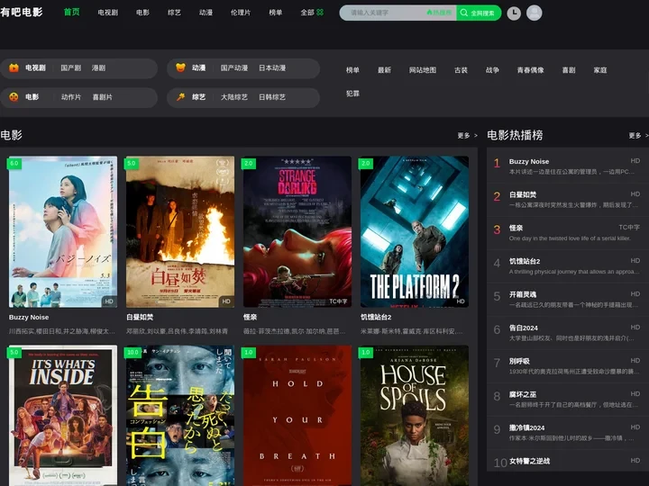Open the Buzzy Noise movie poster
This screenshot has height=486, width=649.
(63, 232)
